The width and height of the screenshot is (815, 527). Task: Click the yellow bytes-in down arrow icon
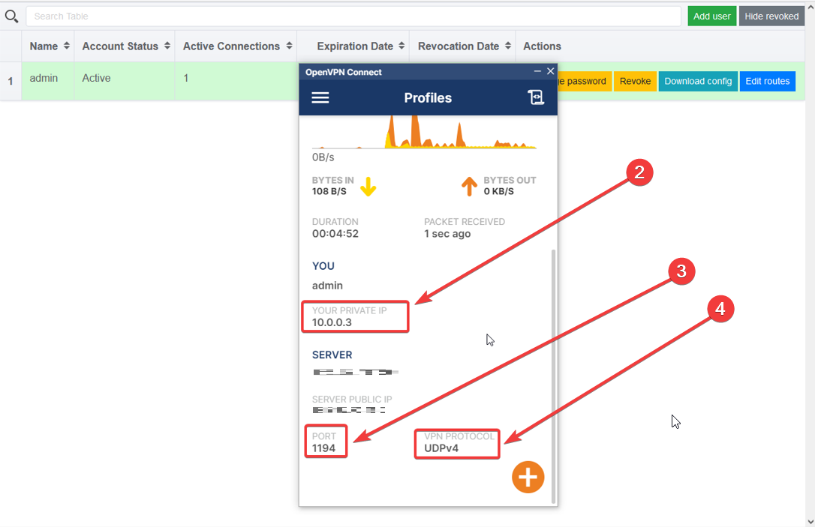[x=368, y=187]
